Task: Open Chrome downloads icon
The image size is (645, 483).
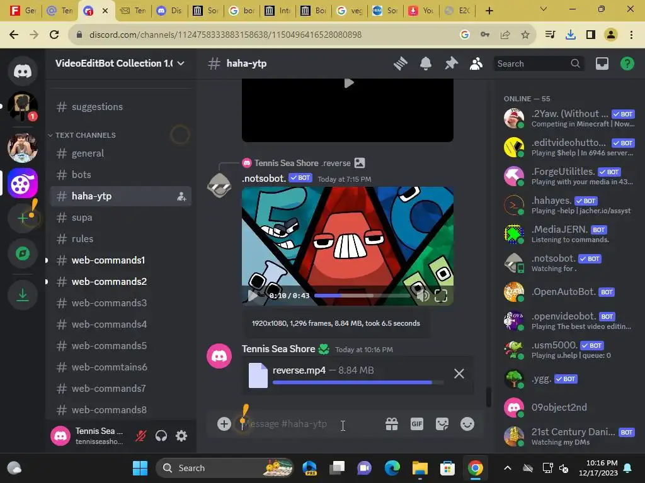Action: coord(570,35)
